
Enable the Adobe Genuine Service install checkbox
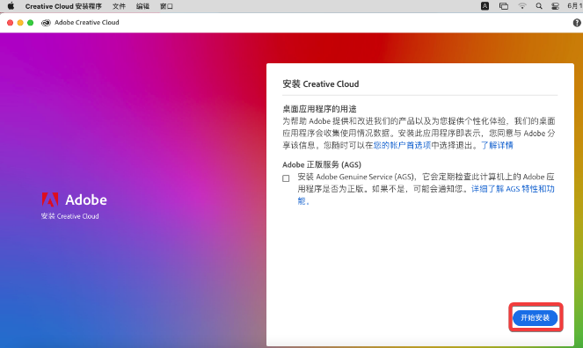[286, 178]
